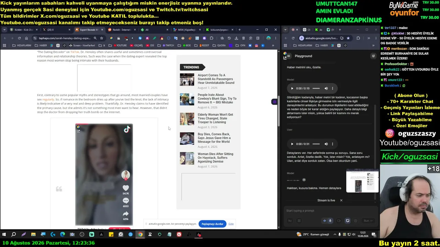The height and width of the screenshot is (247, 440).
Task: Toggle screen sharing in AI Studio prompt bar
Action: click(348, 221)
